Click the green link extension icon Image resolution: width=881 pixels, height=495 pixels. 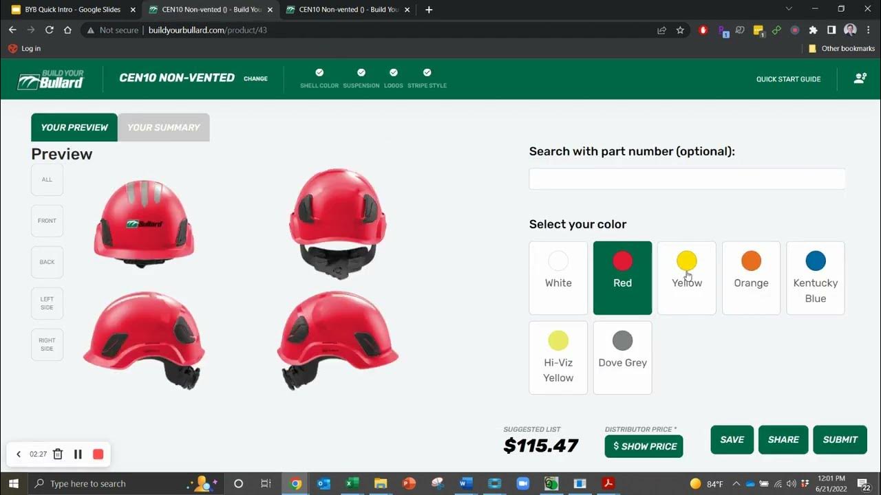[776, 30]
